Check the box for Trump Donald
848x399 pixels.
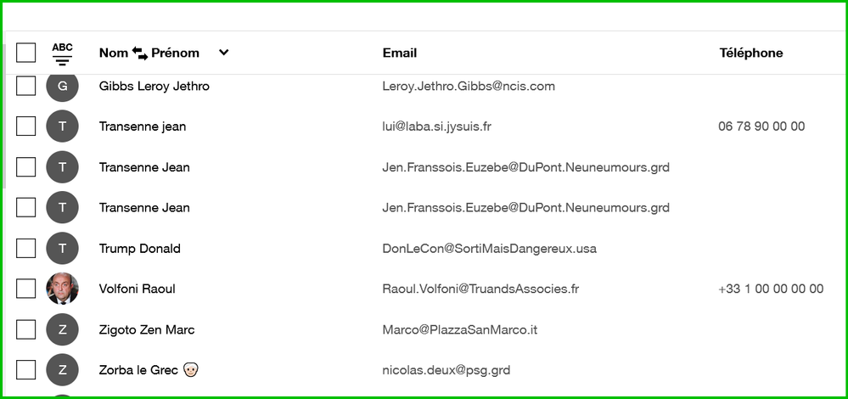pyautogui.click(x=26, y=248)
